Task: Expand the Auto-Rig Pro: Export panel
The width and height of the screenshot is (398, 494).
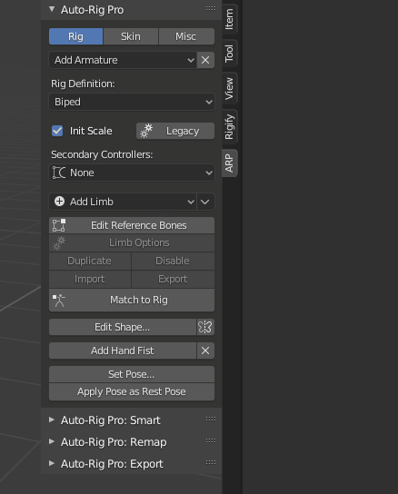Action: pos(52,463)
